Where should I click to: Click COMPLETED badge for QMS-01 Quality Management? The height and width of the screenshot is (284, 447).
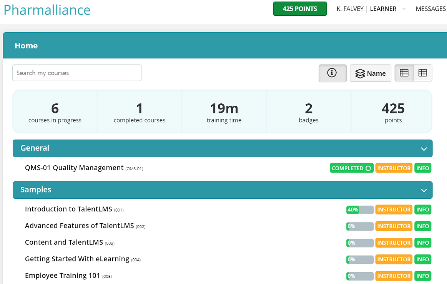[352, 168]
